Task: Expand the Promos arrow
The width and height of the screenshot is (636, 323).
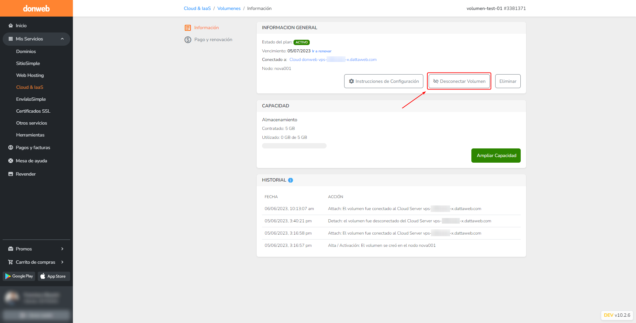Action: [x=62, y=249]
